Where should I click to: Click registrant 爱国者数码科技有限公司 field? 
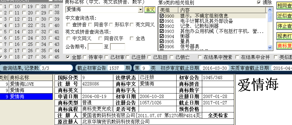[x=142, y=115]
